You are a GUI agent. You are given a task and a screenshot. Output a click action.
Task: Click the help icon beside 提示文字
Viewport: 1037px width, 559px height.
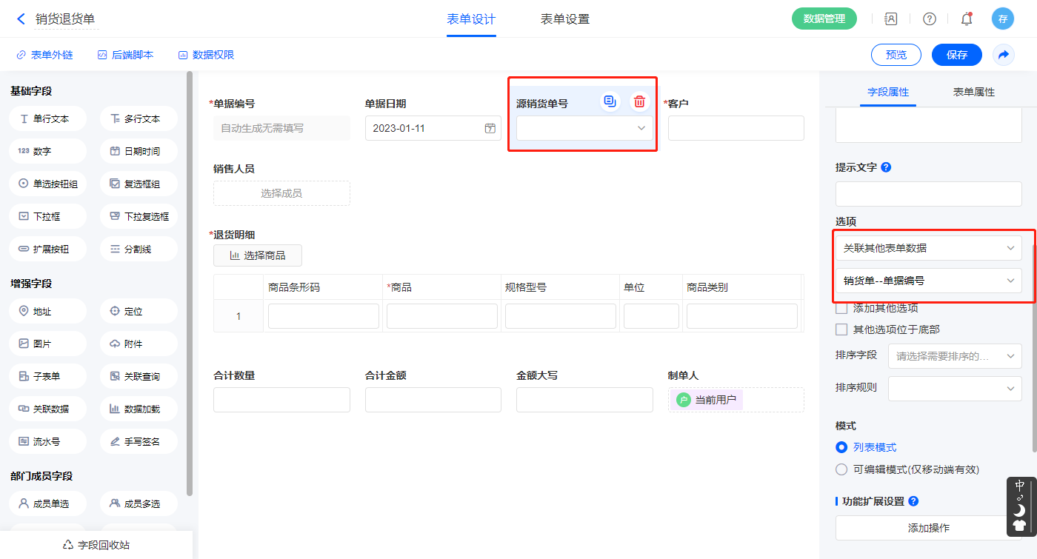click(x=886, y=167)
